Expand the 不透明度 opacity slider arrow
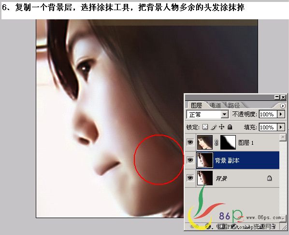This screenshot has height=235, width=289. 281,114
